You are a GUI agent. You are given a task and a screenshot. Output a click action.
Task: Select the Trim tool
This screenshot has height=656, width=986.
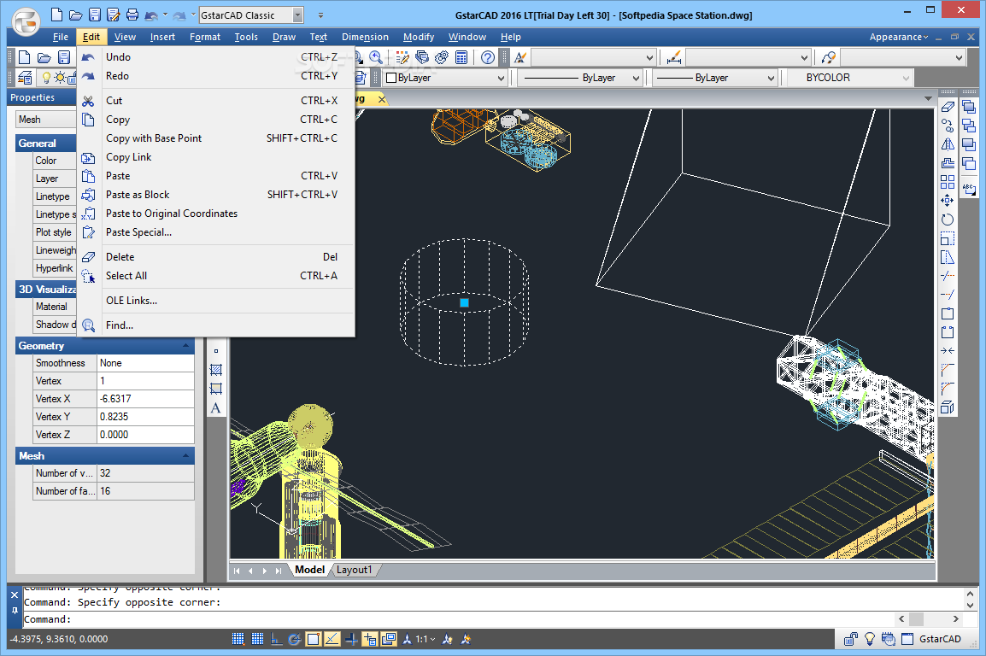point(948,276)
